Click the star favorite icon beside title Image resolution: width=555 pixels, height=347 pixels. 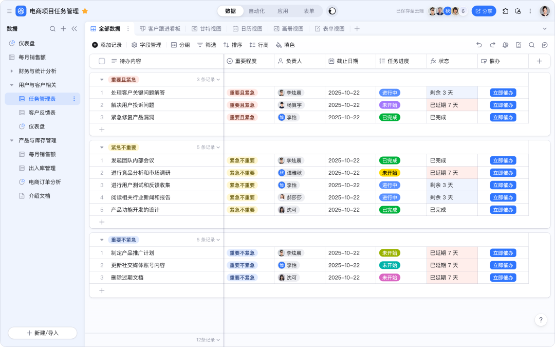tap(85, 11)
